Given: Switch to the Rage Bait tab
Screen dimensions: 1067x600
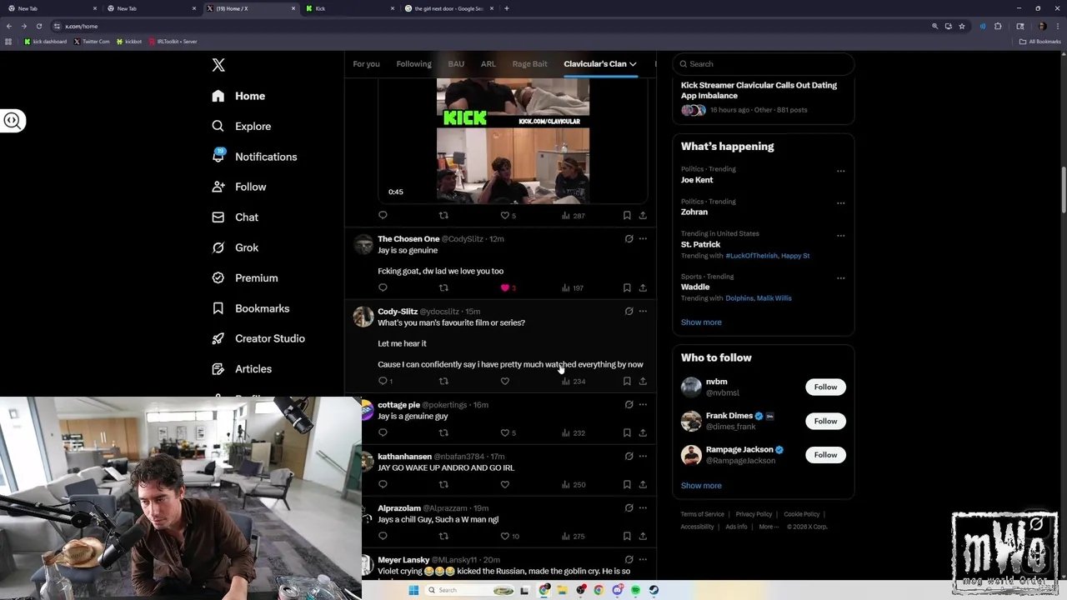Looking at the screenshot, I should 529,64.
